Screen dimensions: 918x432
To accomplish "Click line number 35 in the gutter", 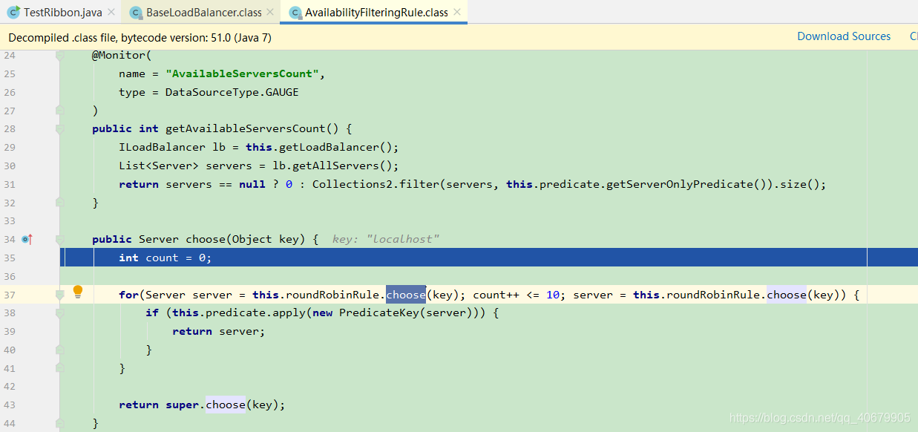I will [9, 258].
